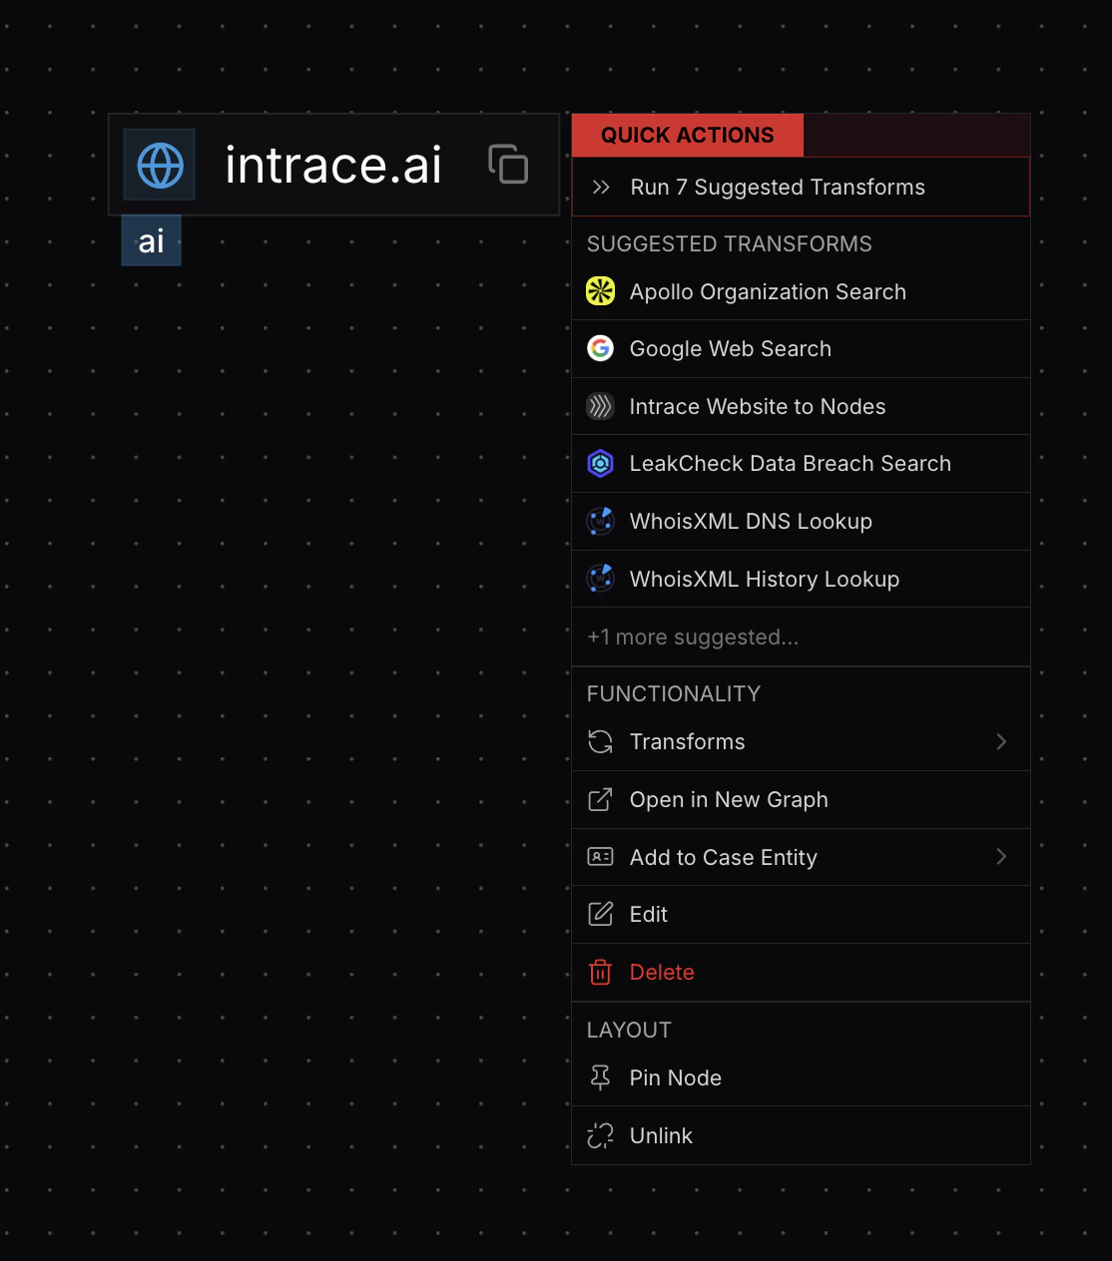Image resolution: width=1112 pixels, height=1261 pixels.
Task: Expand the Add to Case Entity chevron
Action: [x=1001, y=856]
